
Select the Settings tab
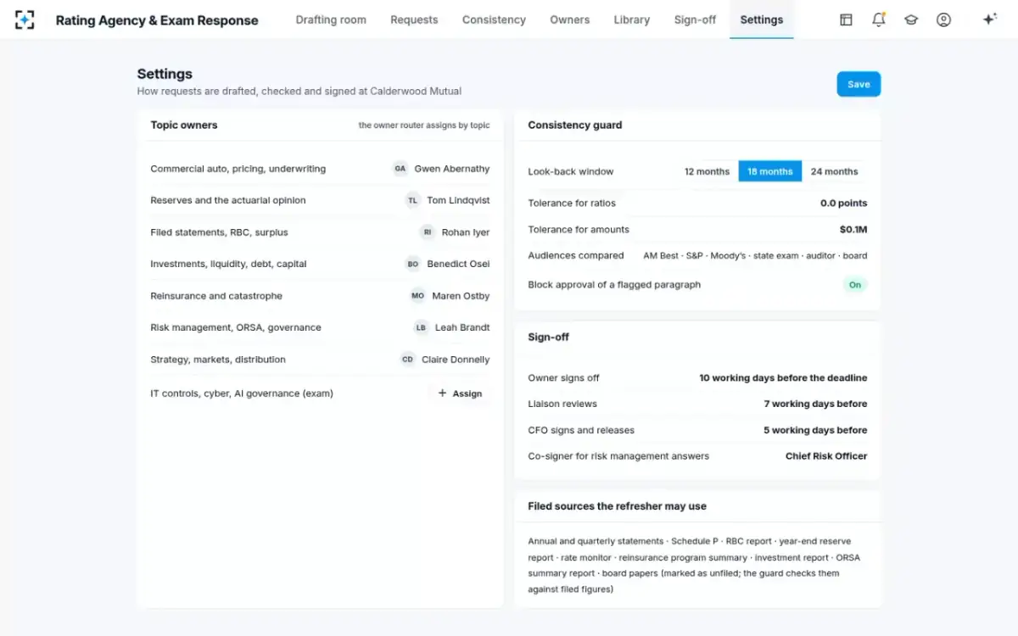pyautogui.click(x=762, y=20)
